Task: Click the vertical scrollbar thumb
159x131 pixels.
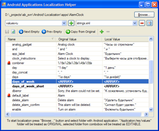Action: click(x=151, y=72)
